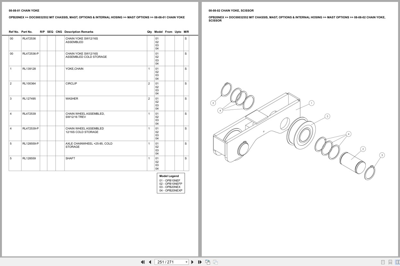This screenshot has height=266, width=400.
Task: Jump to the last page
Action: click(x=200, y=262)
